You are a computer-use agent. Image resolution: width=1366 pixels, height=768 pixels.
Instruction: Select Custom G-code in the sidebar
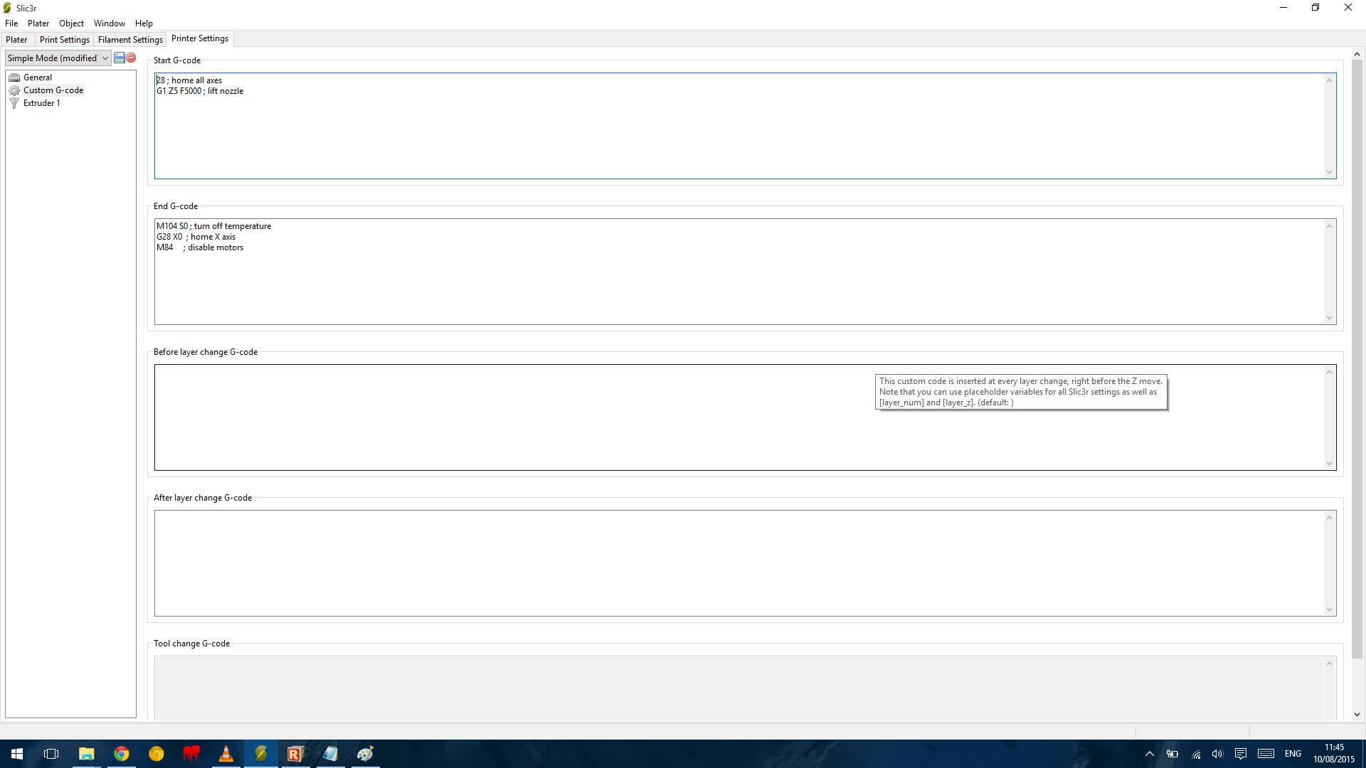53,90
